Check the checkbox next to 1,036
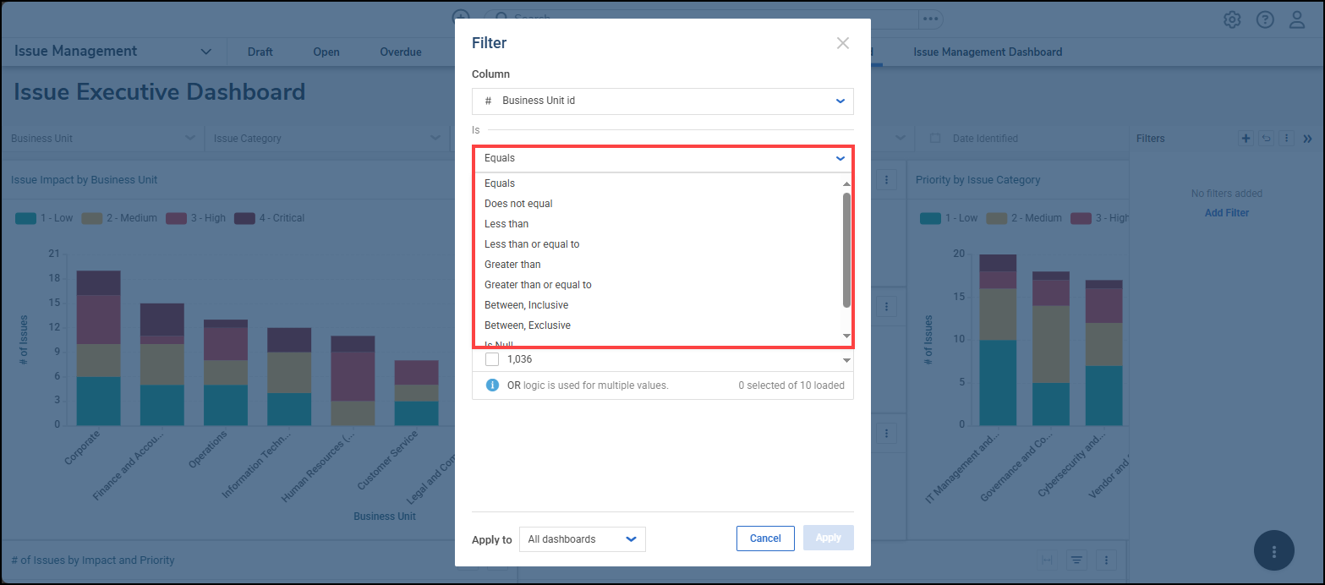This screenshot has height=585, width=1325. tap(491, 358)
